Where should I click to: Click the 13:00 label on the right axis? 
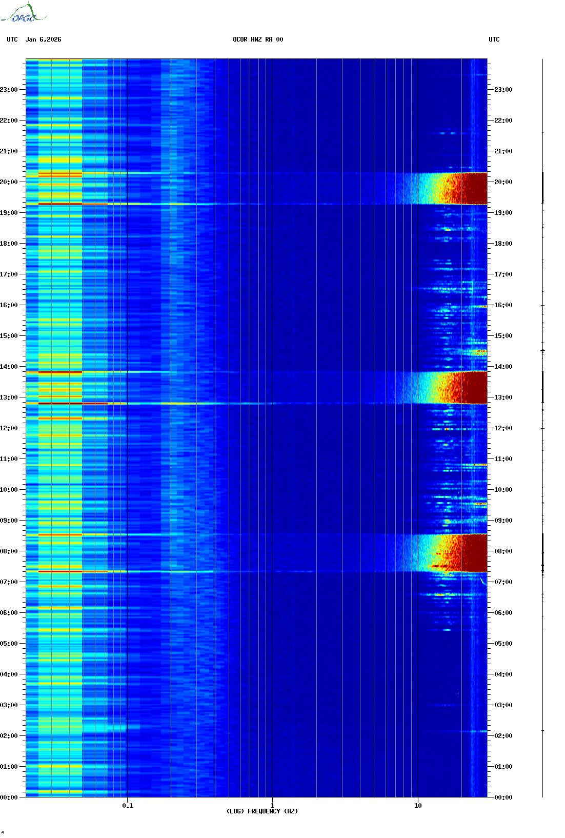503,397
